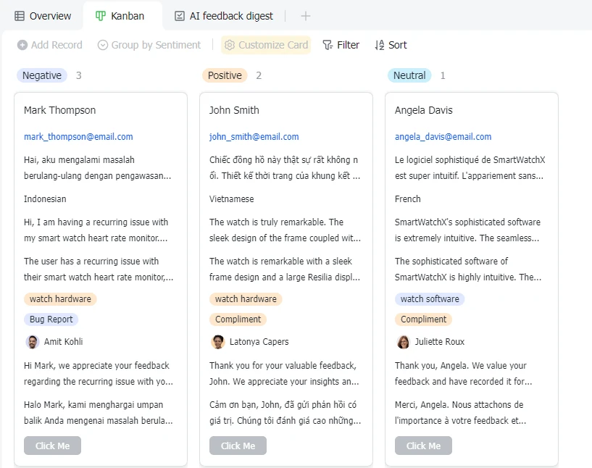
Task: Click Add Record button
Action: pos(50,45)
